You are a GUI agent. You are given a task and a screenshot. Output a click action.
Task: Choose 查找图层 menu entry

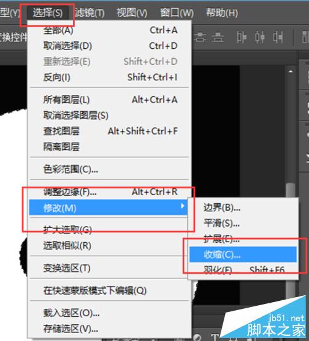point(110,131)
